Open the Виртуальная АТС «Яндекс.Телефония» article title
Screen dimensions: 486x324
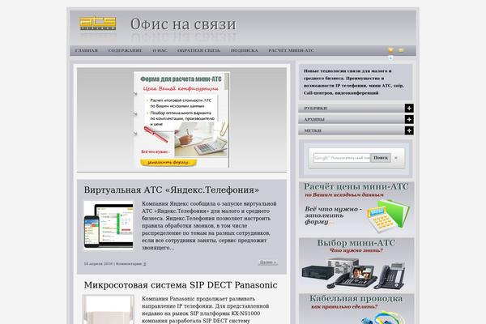tap(172, 190)
